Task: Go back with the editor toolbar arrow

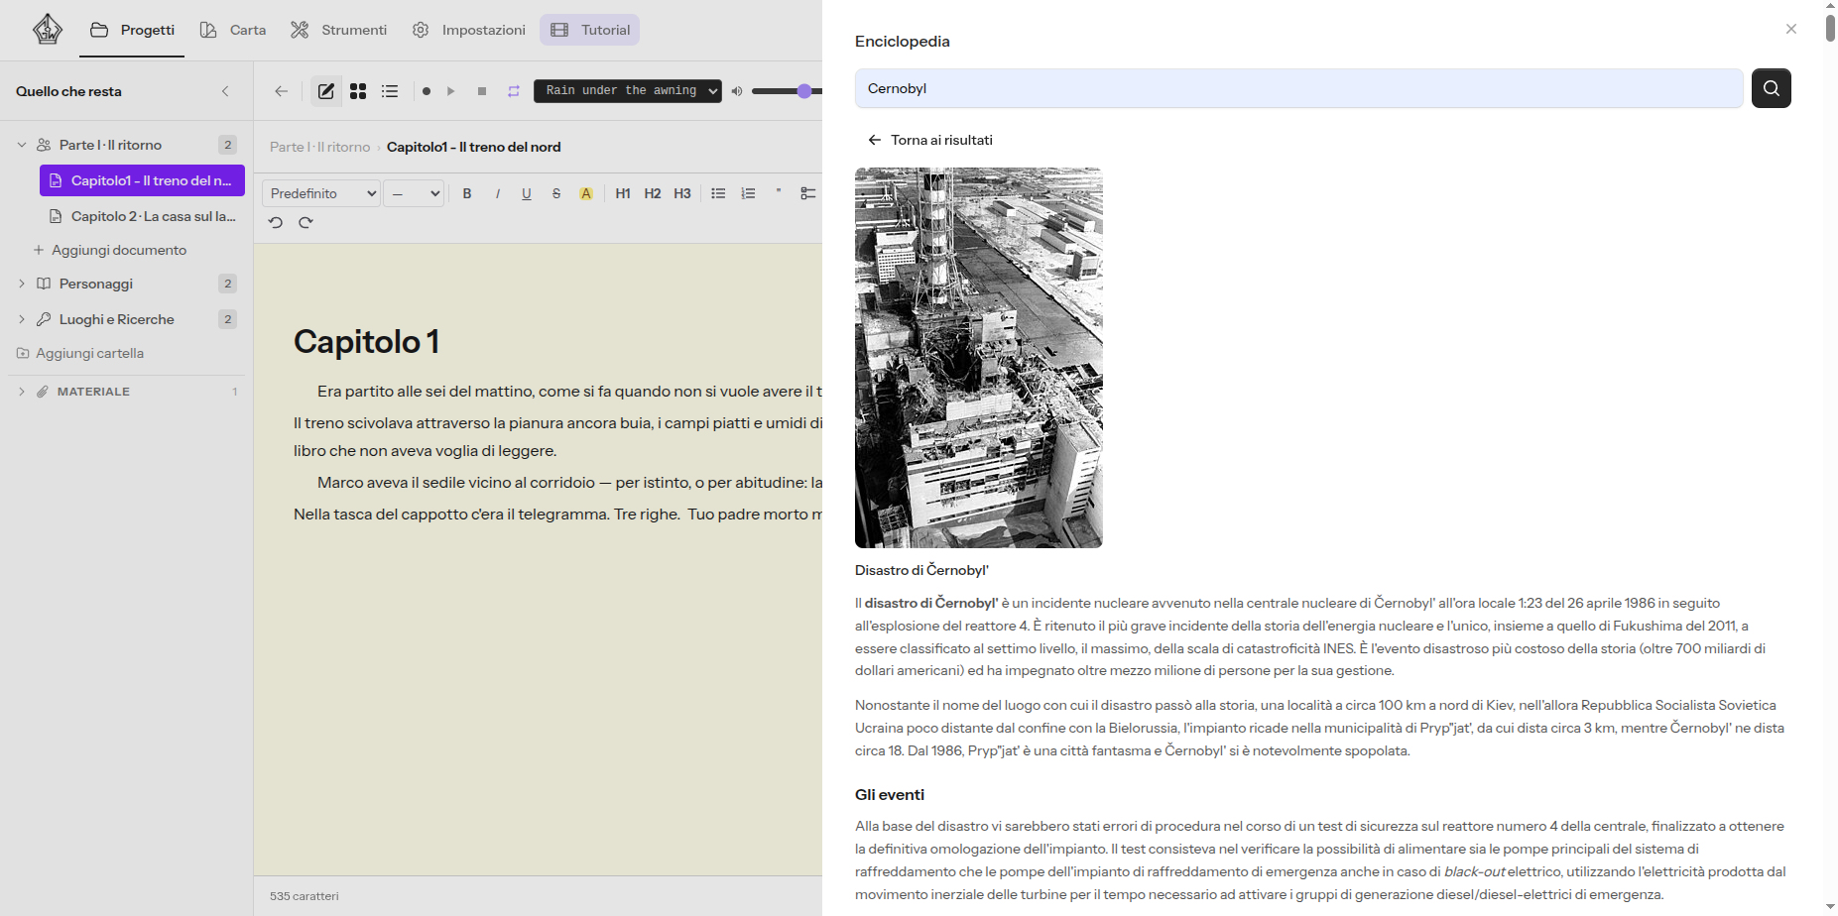Action: point(282,91)
